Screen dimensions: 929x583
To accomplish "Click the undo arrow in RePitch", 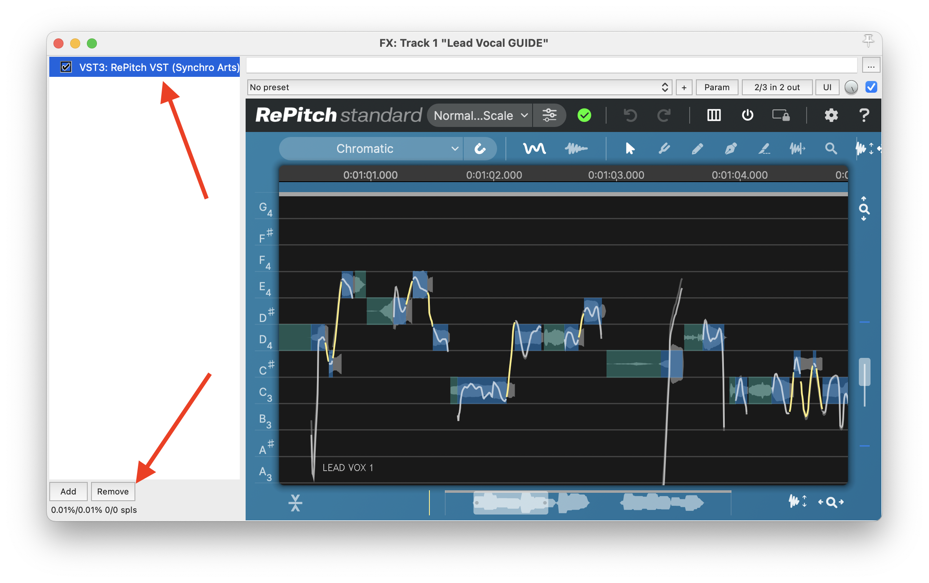I will tap(630, 115).
